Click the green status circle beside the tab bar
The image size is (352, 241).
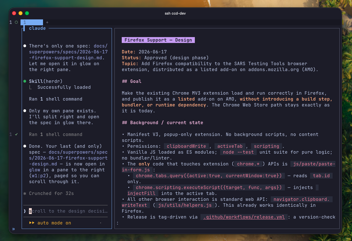(16, 22)
